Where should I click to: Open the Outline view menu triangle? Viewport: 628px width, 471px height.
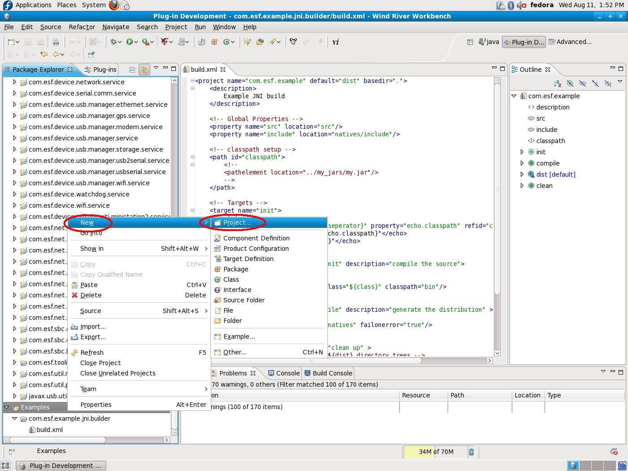point(620,82)
